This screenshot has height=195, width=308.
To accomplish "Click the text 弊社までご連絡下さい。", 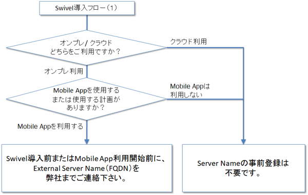I will (86, 178).
